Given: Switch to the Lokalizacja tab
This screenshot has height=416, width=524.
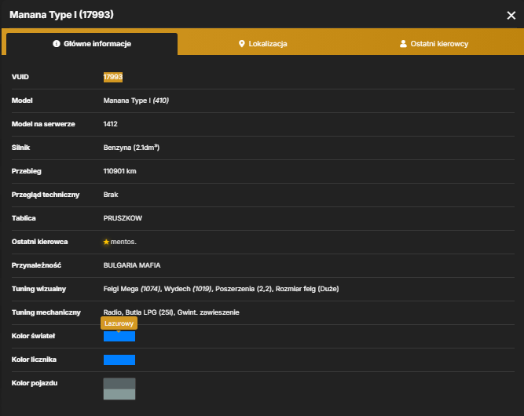Looking at the screenshot, I should coord(262,44).
